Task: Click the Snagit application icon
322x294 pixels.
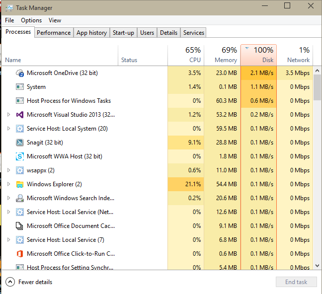Action: 20,143
